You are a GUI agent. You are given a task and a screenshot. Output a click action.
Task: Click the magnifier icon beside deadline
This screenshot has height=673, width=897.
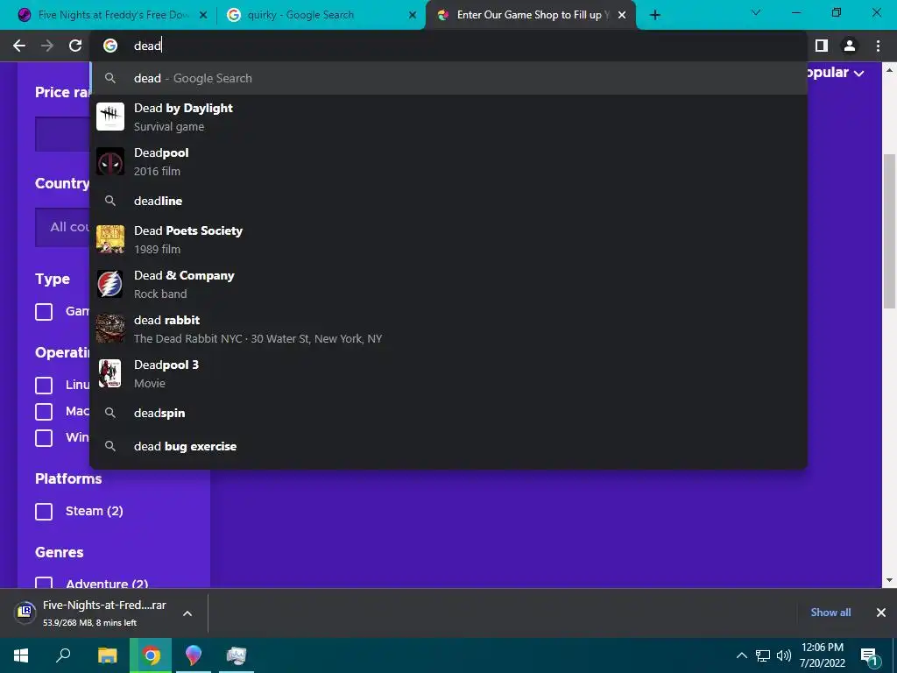110,201
